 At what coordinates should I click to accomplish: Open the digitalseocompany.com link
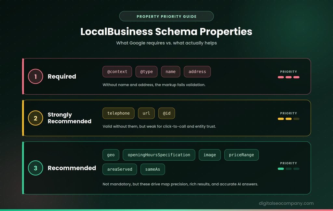[286, 203]
